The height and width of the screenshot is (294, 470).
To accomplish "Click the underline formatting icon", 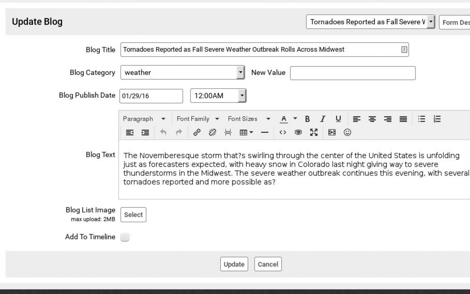I will [x=338, y=119].
